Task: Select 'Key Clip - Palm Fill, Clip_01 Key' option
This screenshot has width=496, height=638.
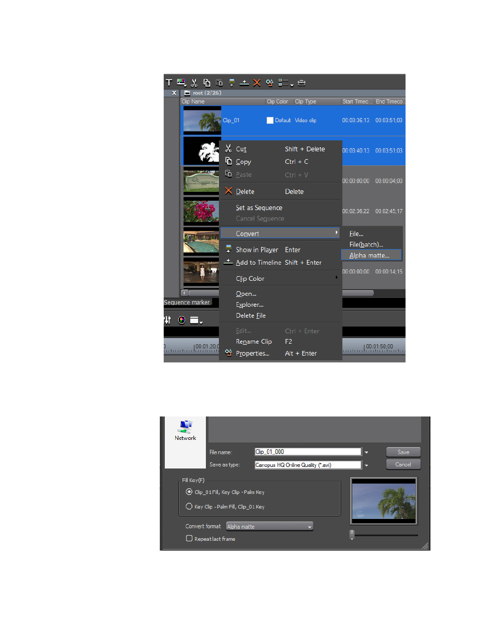Action: [x=189, y=506]
